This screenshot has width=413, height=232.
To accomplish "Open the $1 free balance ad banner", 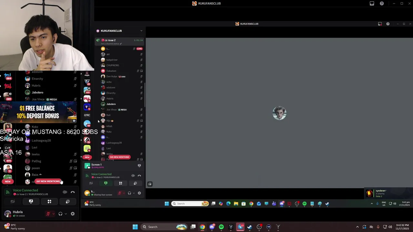I will pos(39,112).
